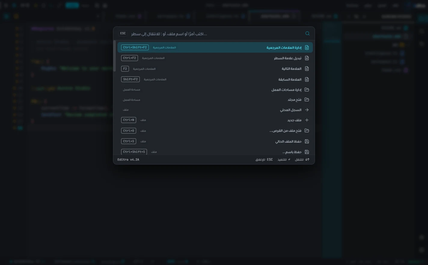Click the للتنقل footer hint
Viewport: 428px width, 265px height.
pos(302,160)
